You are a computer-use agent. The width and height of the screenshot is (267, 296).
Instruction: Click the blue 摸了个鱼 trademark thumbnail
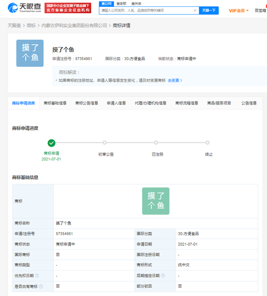30,53
